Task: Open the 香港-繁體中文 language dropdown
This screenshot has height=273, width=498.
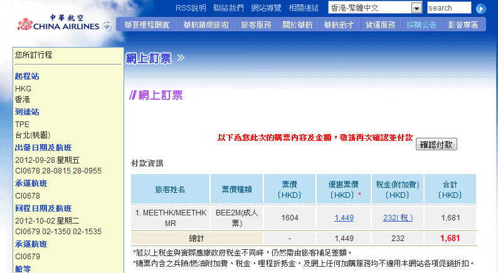Action: coord(416,8)
